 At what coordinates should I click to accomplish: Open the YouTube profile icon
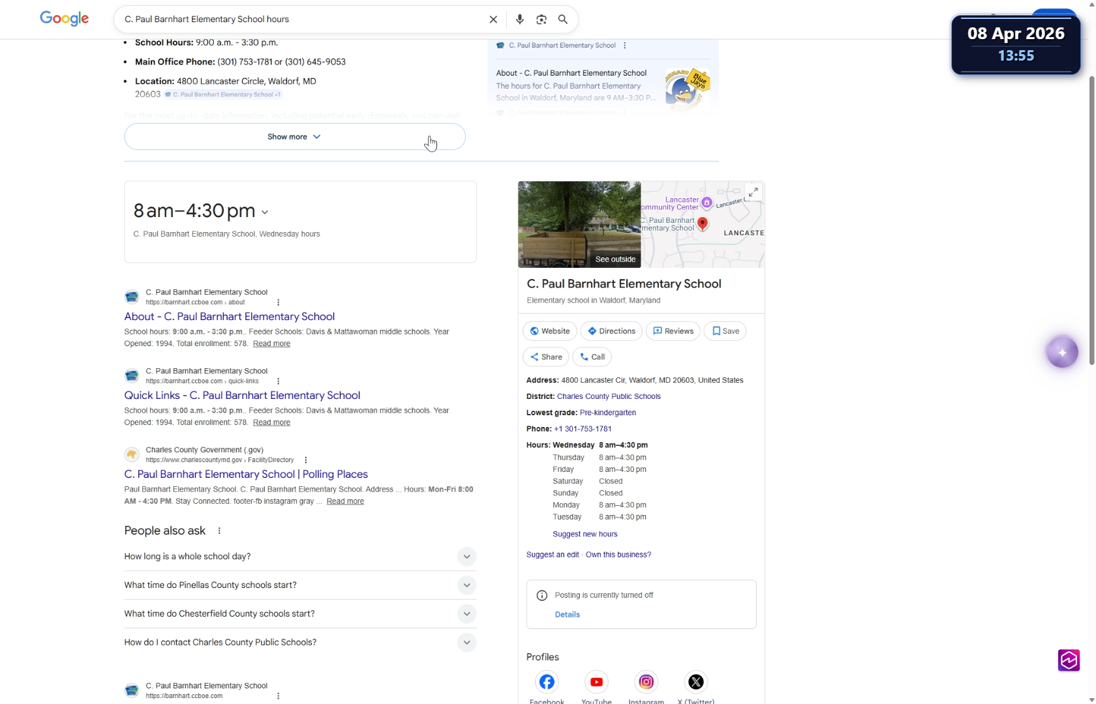(596, 682)
